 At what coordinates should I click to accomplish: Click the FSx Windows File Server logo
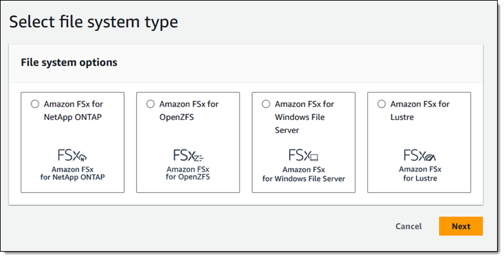pos(304,155)
